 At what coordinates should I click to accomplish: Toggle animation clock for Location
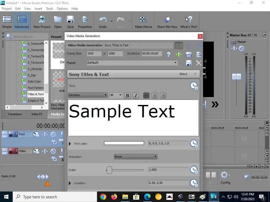tap(194, 183)
